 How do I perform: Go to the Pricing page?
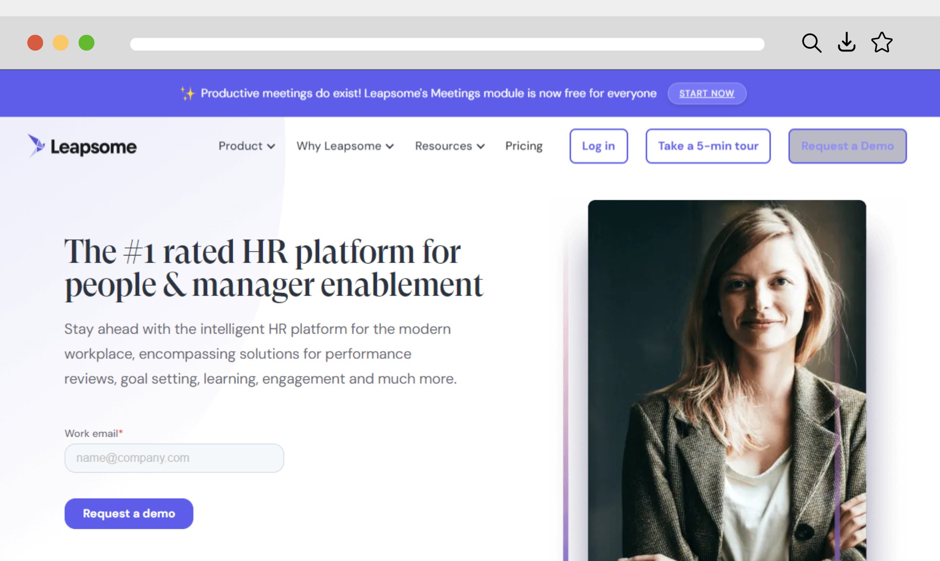pyautogui.click(x=524, y=146)
